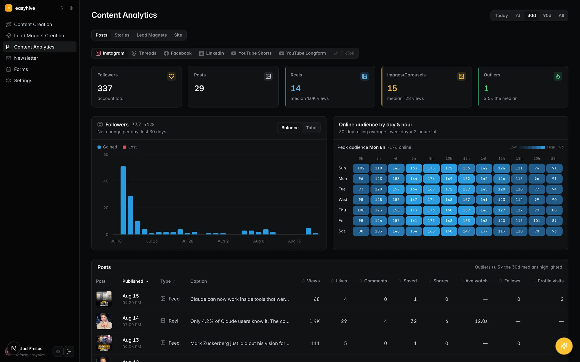Viewport: 580px width, 362px height.
Task: Open Settings in sidebar
Action: 40,81
